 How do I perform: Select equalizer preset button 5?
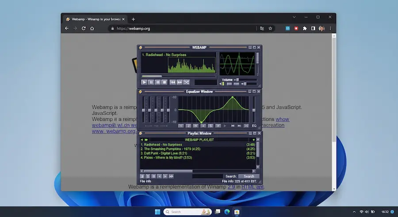(x=210, y=126)
